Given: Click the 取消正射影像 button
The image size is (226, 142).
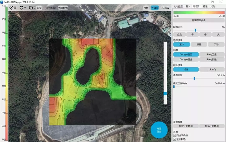Looking at the screenshot, I should pos(212,126).
